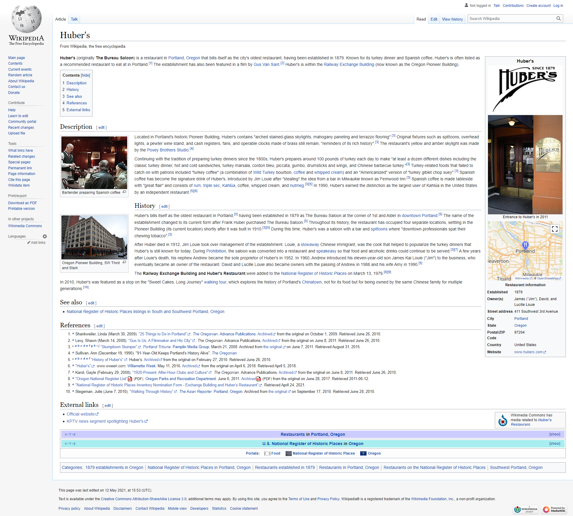Open the Download as PDF link
Screen dimensions: 573x516
(22, 203)
